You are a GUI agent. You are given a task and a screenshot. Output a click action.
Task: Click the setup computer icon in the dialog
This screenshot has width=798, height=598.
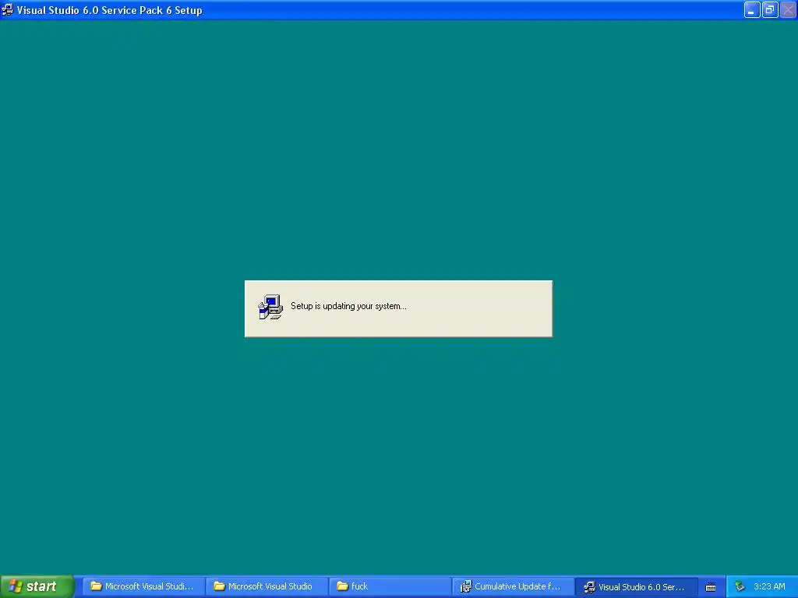pos(270,307)
